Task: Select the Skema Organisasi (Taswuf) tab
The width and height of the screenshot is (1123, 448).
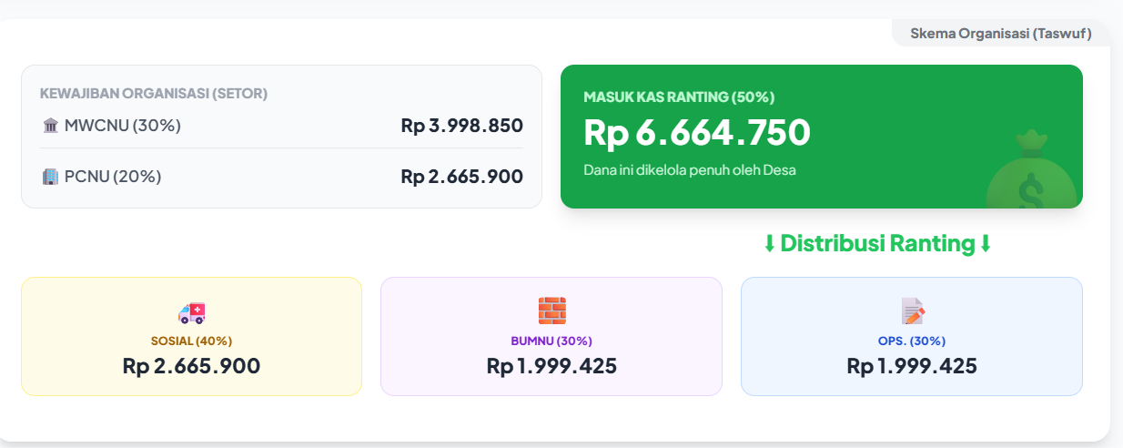Action: (x=1000, y=34)
